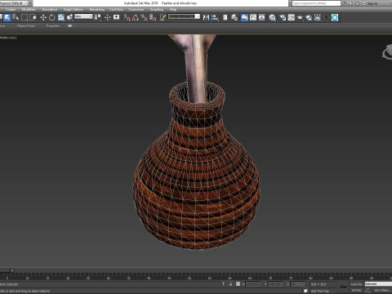Open Rendered Frame Window
This screenshot has height=294, width=392.
(x=292, y=17)
